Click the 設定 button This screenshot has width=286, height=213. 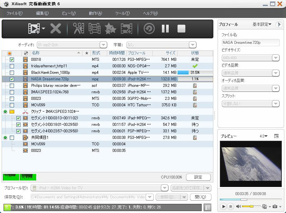[x=198, y=177]
